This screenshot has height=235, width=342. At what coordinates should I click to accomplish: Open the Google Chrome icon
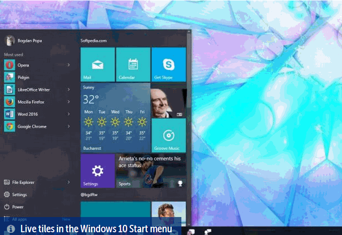tap(10, 127)
